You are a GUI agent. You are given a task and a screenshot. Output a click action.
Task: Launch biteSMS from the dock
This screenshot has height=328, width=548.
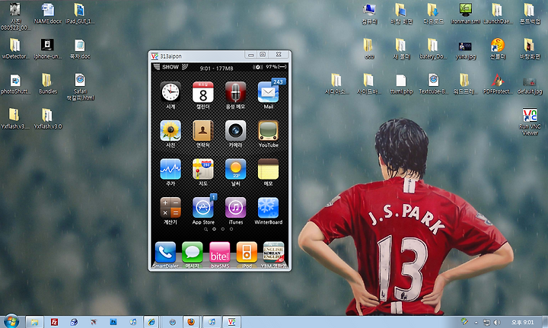tap(219, 252)
